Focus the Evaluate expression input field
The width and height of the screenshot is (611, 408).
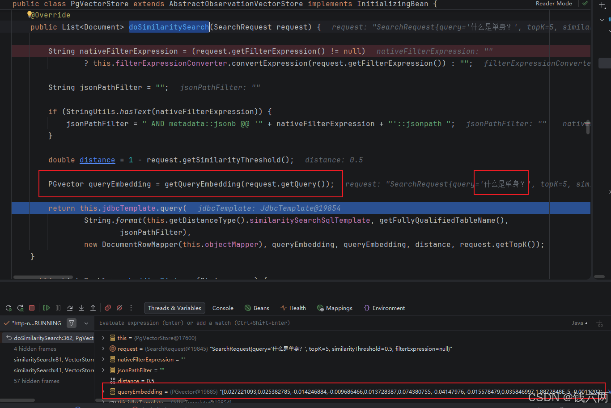pos(331,323)
